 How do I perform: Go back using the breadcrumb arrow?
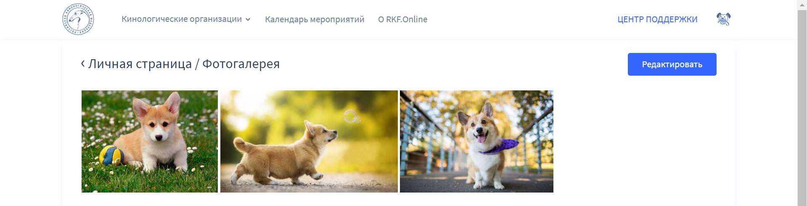click(83, 63)
